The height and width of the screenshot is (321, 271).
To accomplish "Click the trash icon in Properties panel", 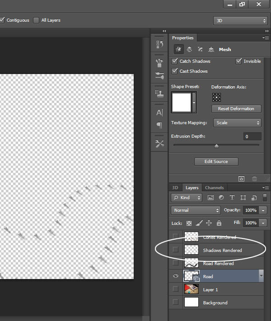I will (254, 179).
